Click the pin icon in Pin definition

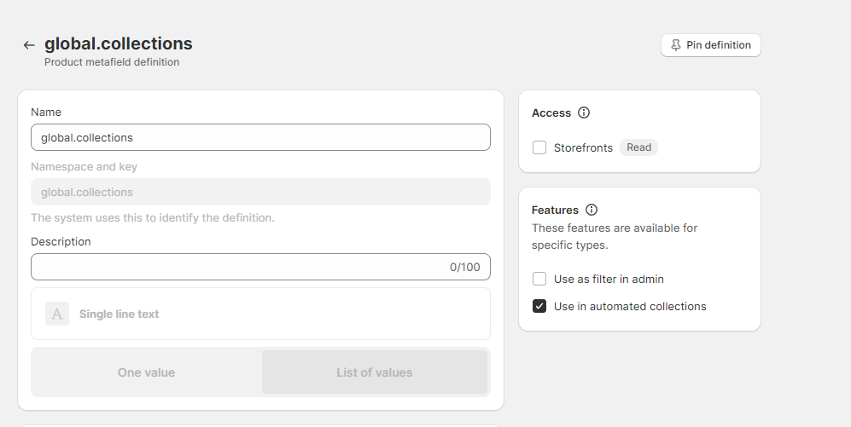tap(676, 45)
